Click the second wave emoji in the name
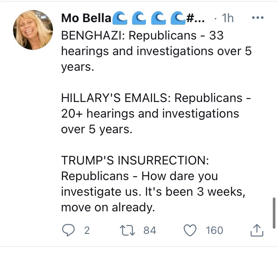This screenshot has height=253, width=278. pyautogui.click(x=139, y=18)
